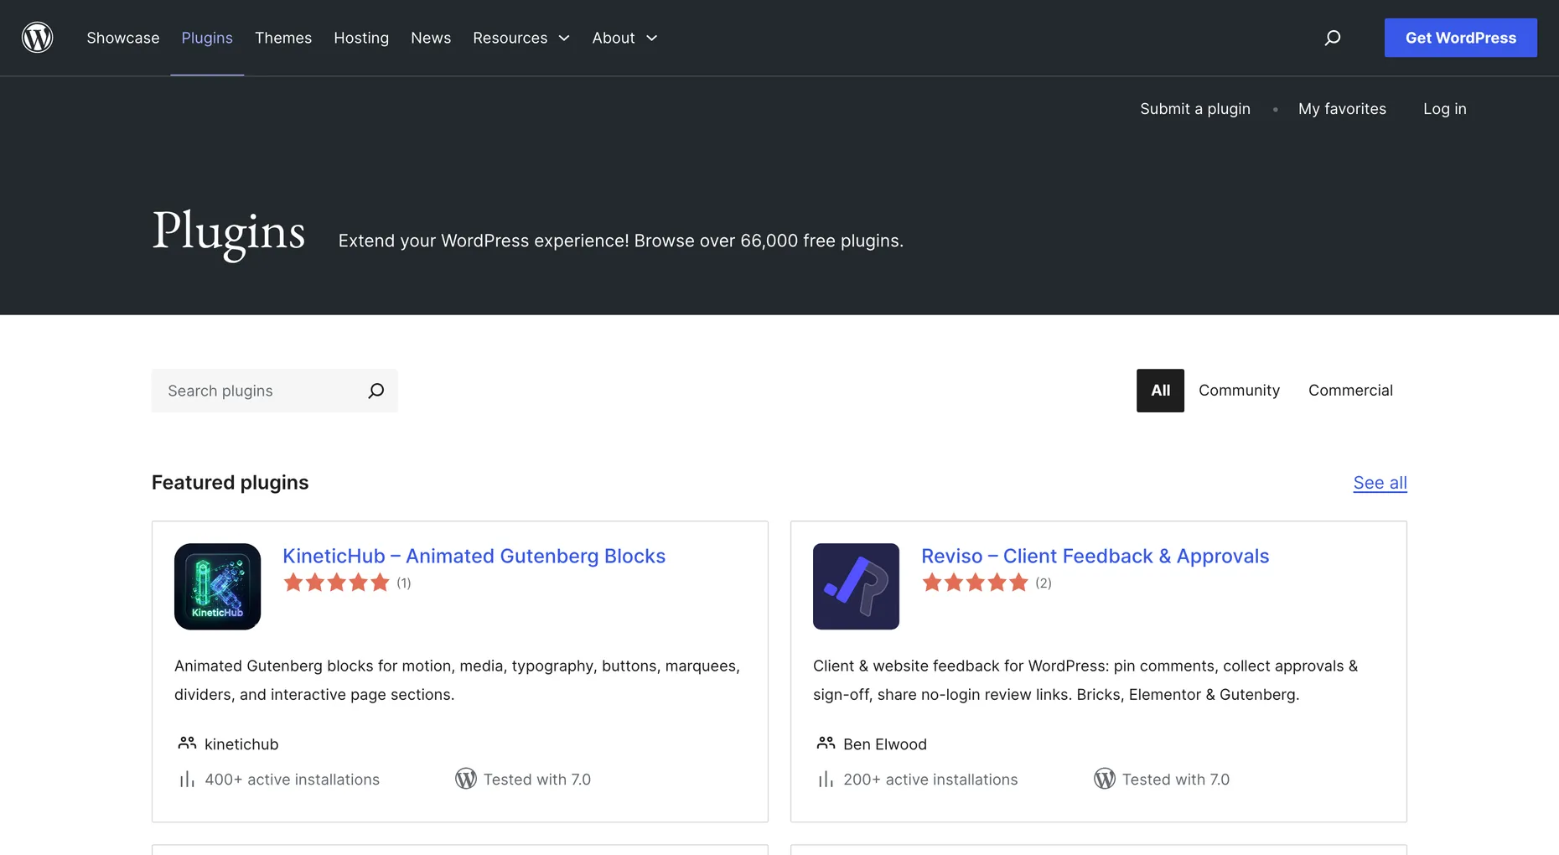The image size is (1559, 855).
Task: Go to the Plugins nav item
Action: [x=207, y=38]
